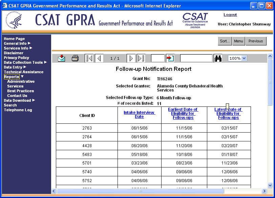Image resolution: width=275 pixels, height=198 pixels.
Task: Expand the Reports menu in sidebar
Action: [12, 77]
